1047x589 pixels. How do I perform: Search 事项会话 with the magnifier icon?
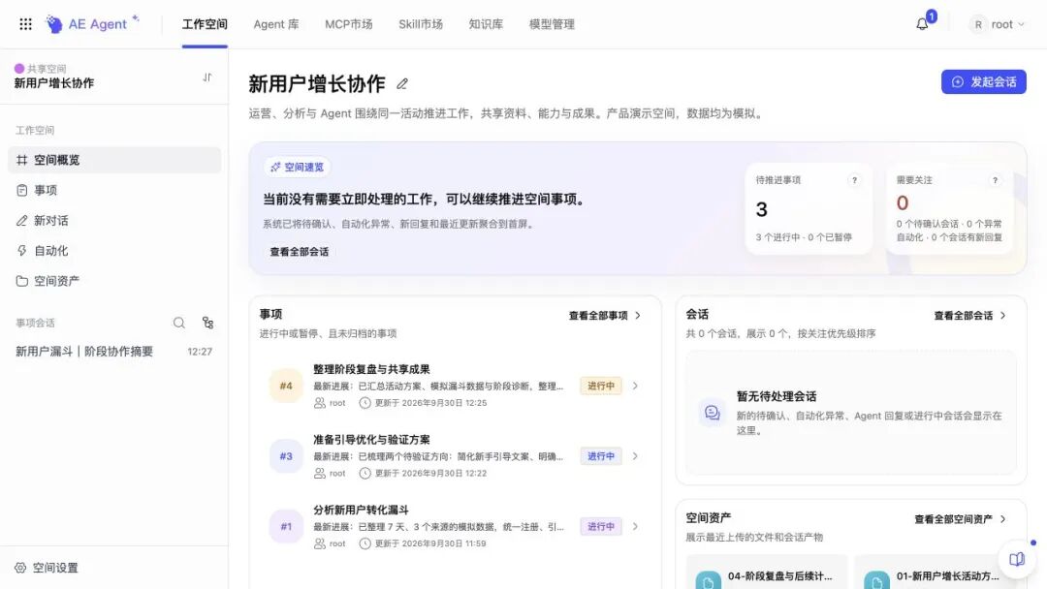click(179, 323)
